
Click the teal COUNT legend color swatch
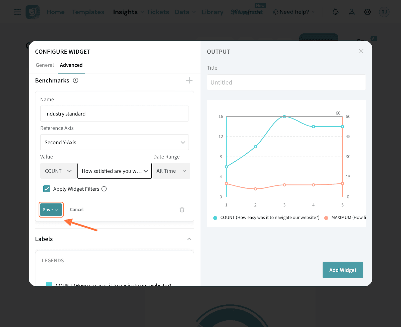tap(49, 284)
